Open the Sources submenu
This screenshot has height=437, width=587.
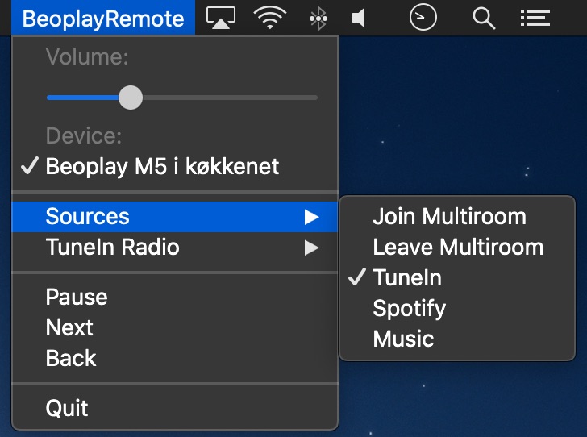click(x=175, y=217)
